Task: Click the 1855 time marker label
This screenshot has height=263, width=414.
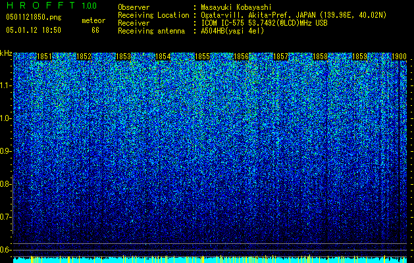Action: tap(202, 57)
